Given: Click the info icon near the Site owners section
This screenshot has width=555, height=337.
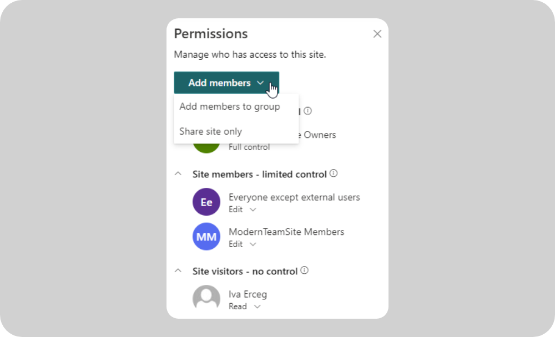Looking at the screenshot, I should [307, 110].
